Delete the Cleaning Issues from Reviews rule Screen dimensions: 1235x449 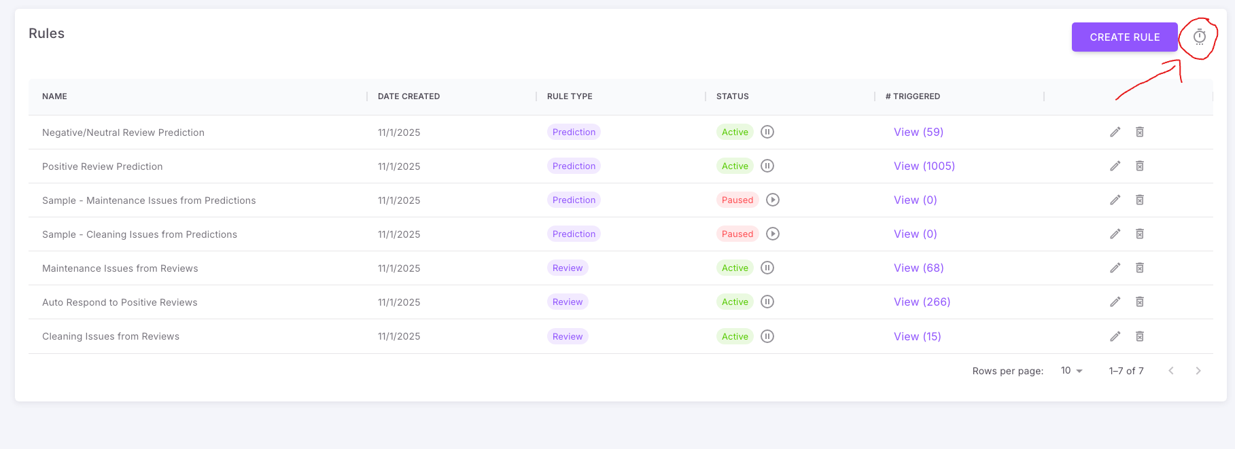point(1140,336)
